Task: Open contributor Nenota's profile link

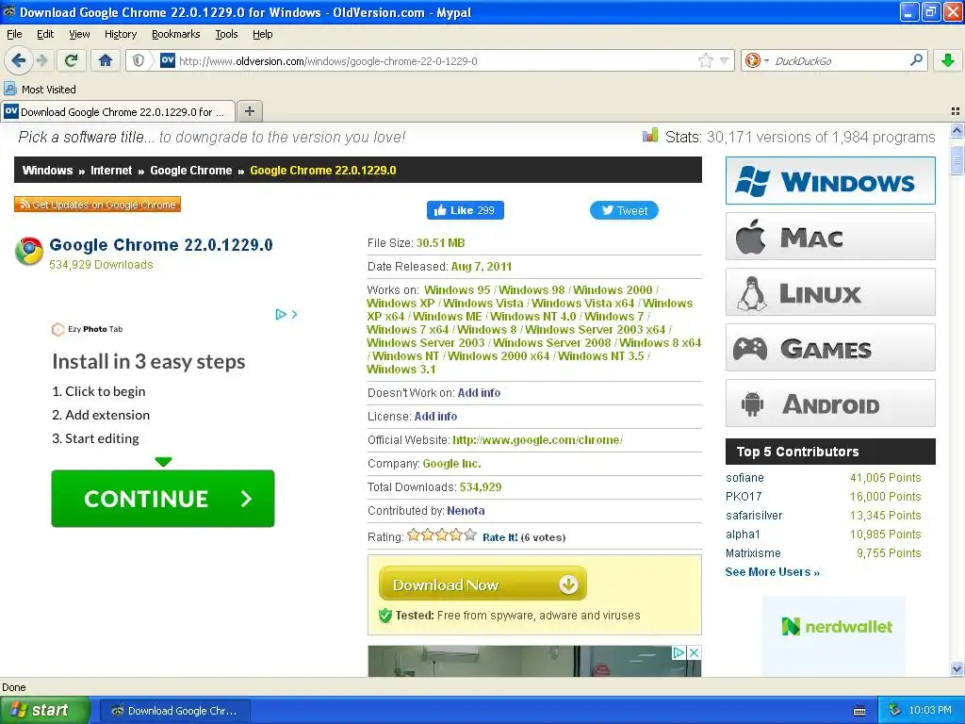Action: coord(466,511)
